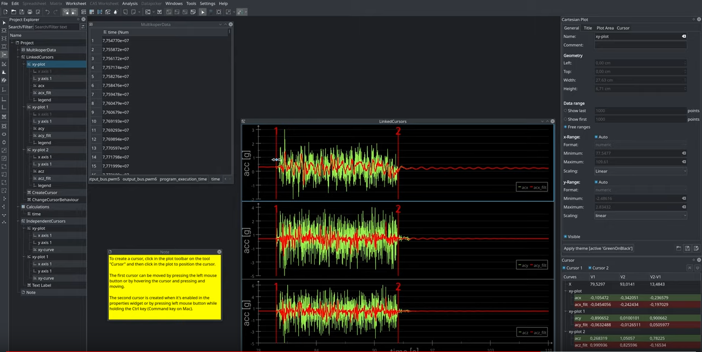
Task: Activate the select arrow cursor tool
Action: pos(203,12)
